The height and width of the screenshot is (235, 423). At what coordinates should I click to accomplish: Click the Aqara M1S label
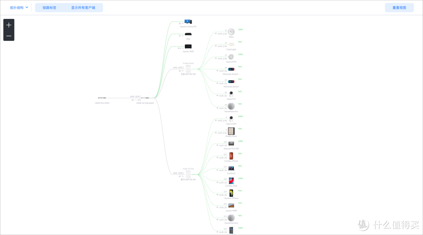pos(231,62)
